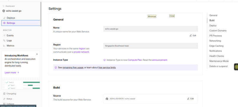Click the Status pulse icon
The height and width of the screenshot is (107, 238).
tap(4, 99)
